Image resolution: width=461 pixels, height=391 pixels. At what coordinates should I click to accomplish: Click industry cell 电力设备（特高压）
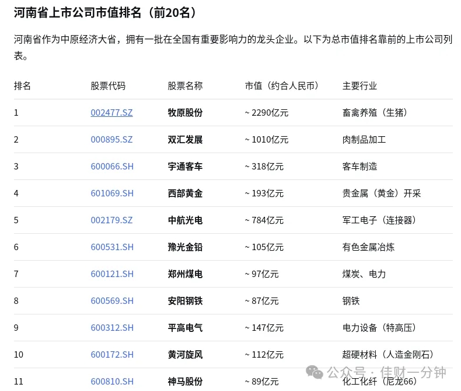point(379,327)
